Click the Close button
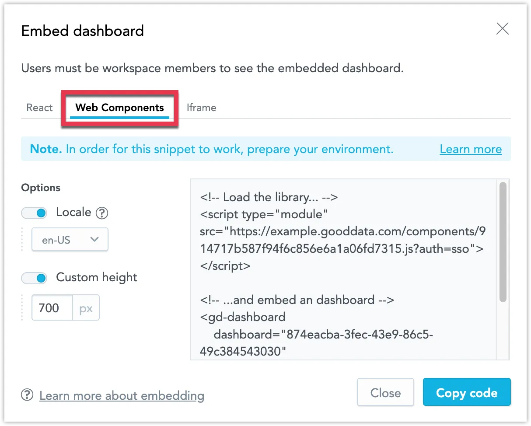Viewport: 531px width, 426px height. (x=385, y=392)
